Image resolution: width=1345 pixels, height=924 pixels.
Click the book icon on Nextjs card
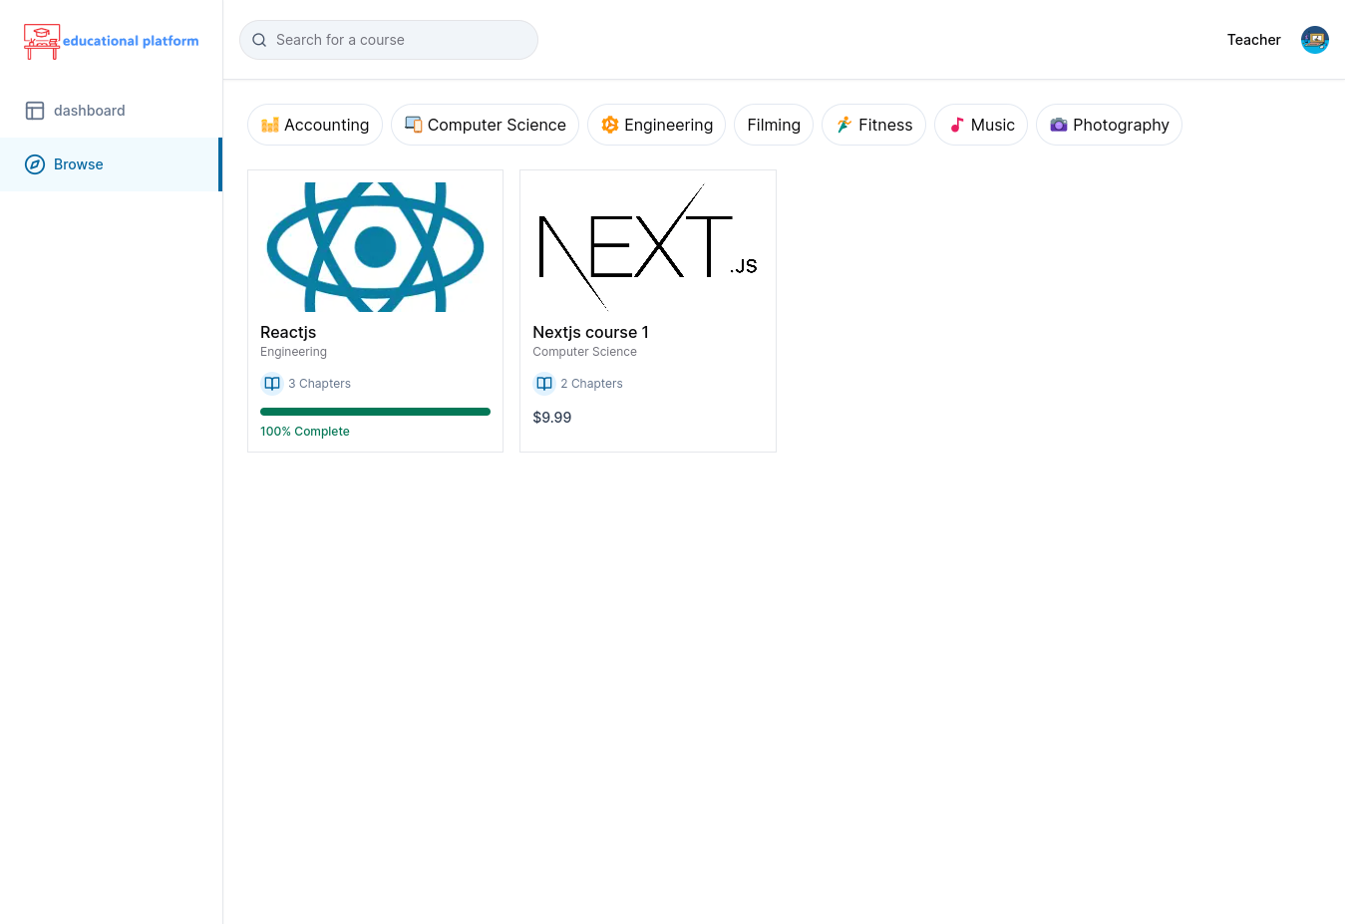(x=544, y=384)
